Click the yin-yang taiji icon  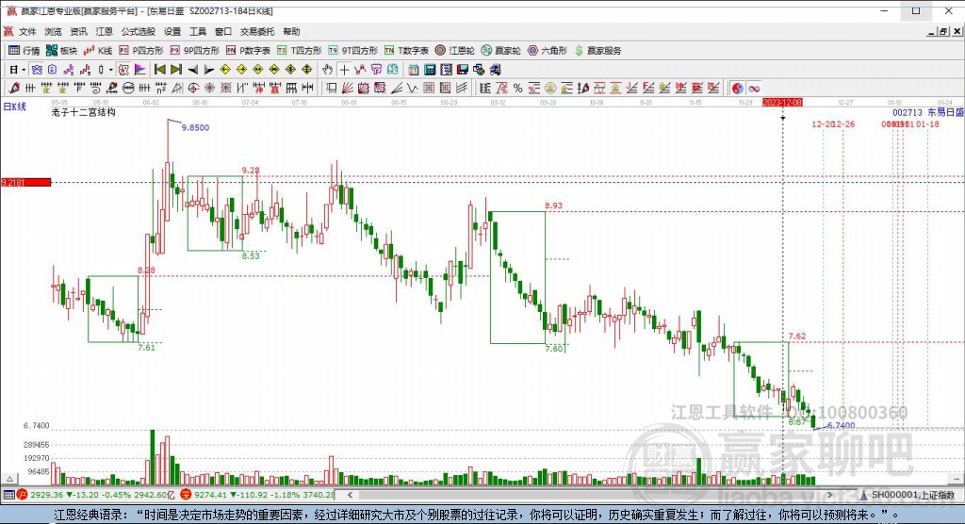coord(737,88)
